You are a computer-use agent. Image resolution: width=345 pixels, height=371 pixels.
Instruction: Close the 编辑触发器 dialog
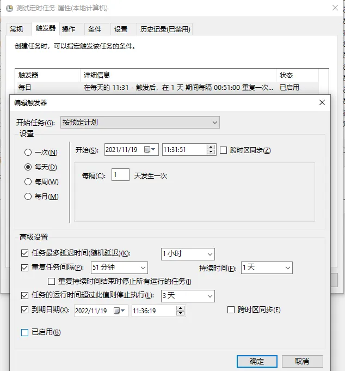click(x=322, y=102)
